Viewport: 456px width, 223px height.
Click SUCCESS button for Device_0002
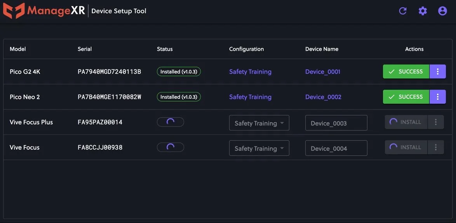(x=406, y=97)
